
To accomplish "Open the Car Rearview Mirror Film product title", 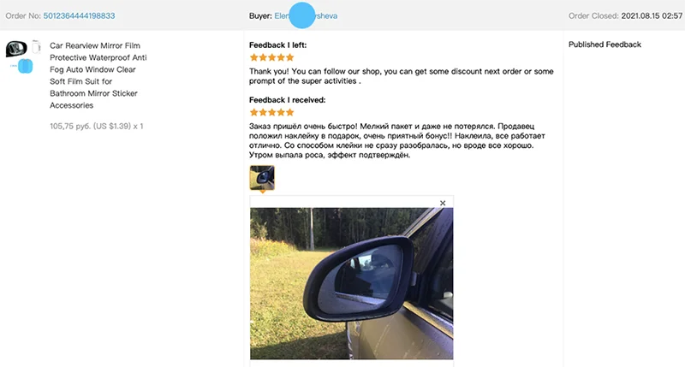I will click(x=98, y=75).
